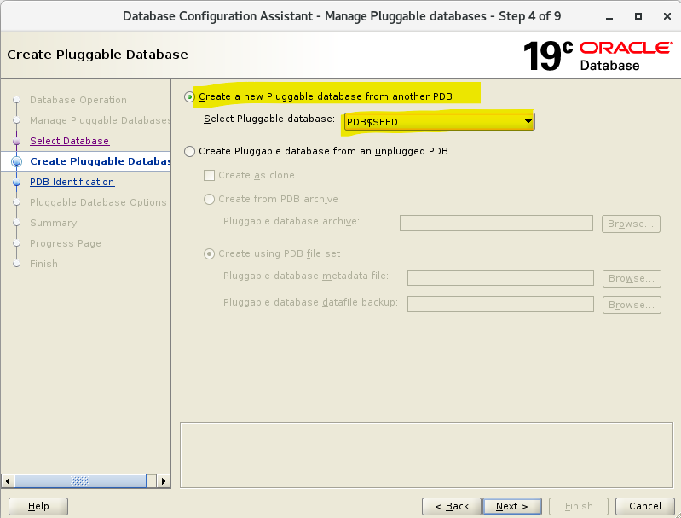Image resolution: width=681 pixels, height=518 pixels.
Task: Choose Create from PDB archive option
Action: click(x=209, y=199)
